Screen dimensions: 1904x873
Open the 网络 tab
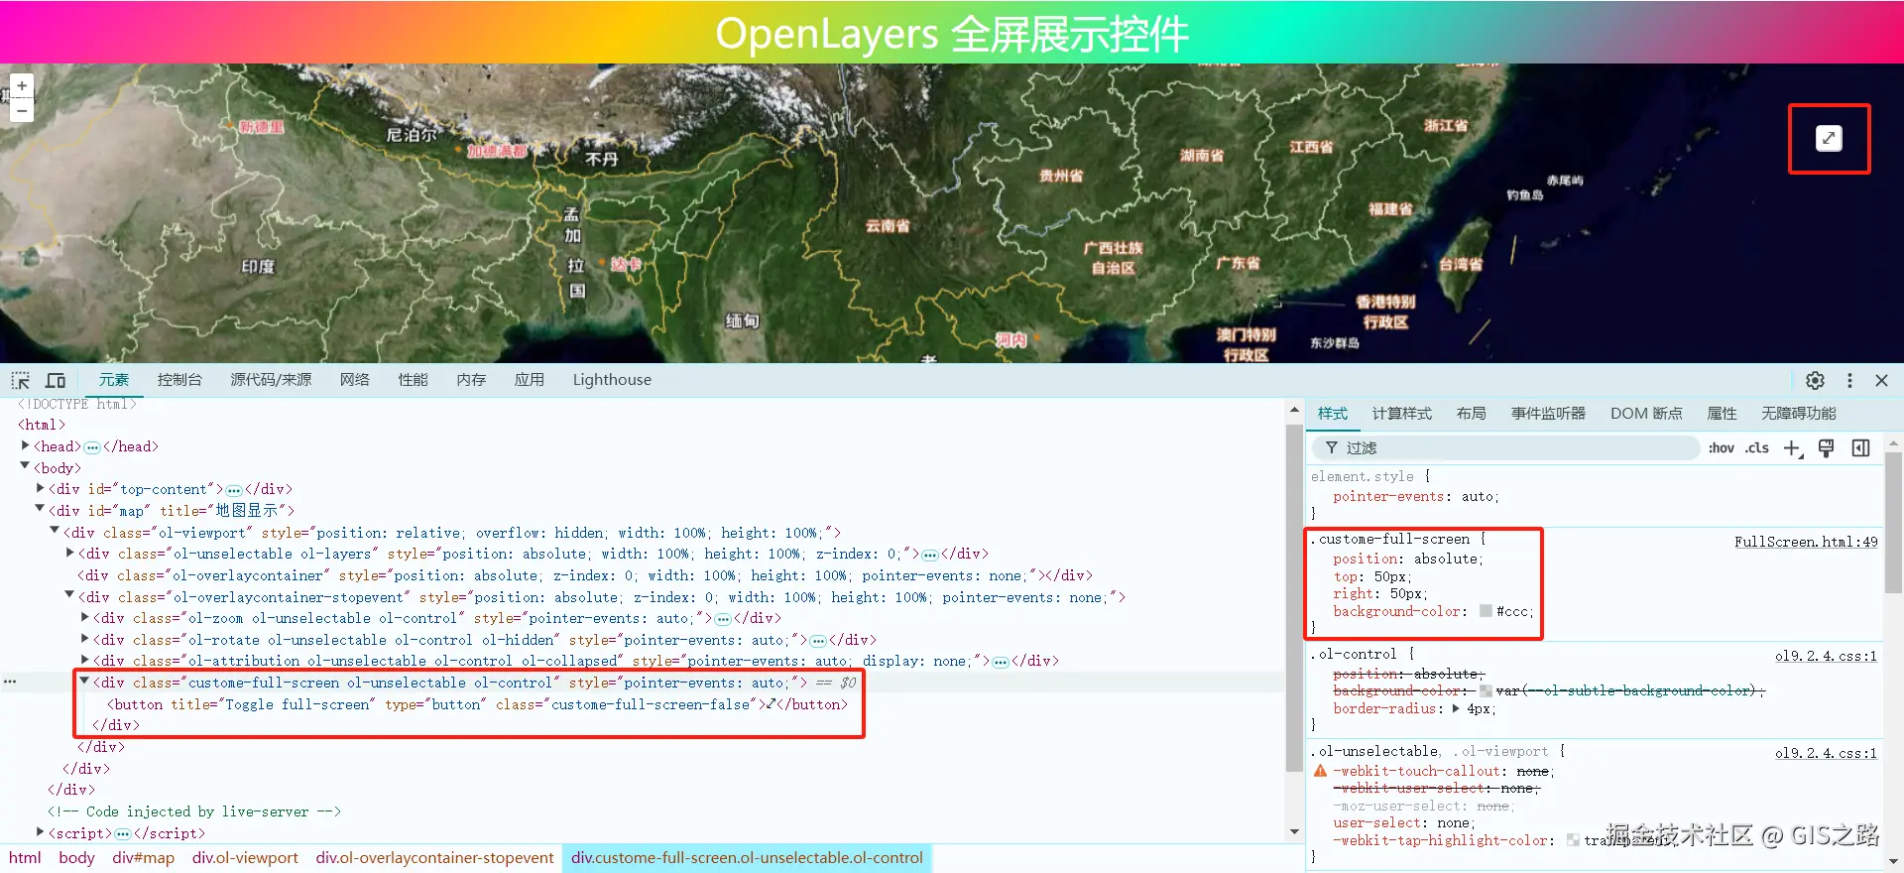[x=355, y=380]
